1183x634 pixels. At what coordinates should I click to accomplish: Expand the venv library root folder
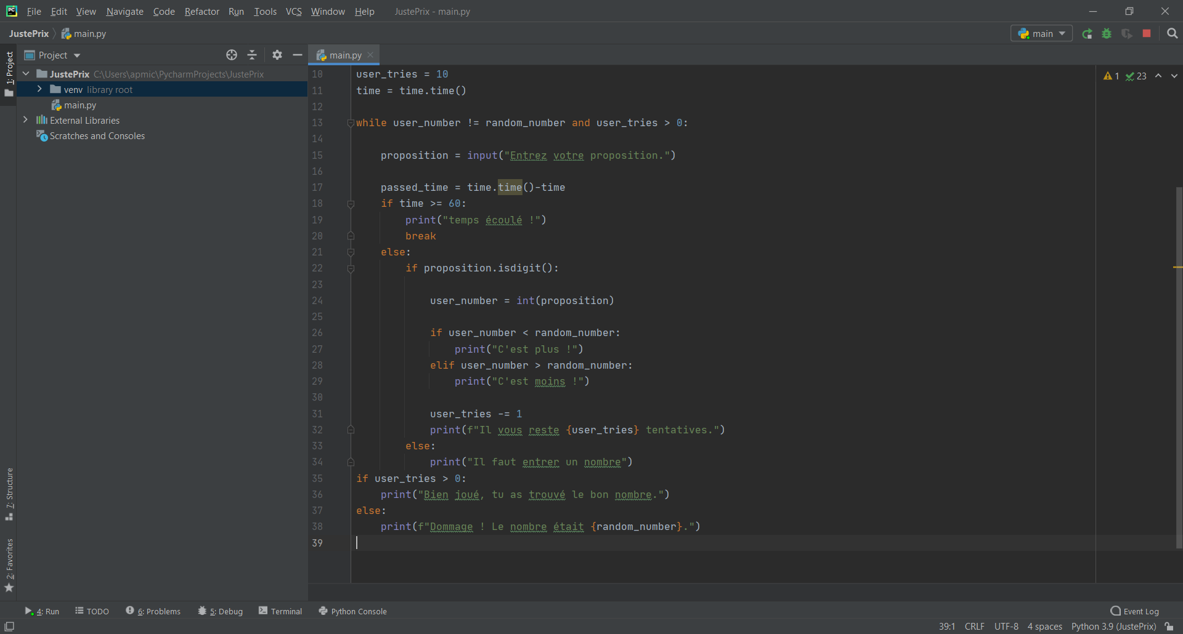click(39, 89)
